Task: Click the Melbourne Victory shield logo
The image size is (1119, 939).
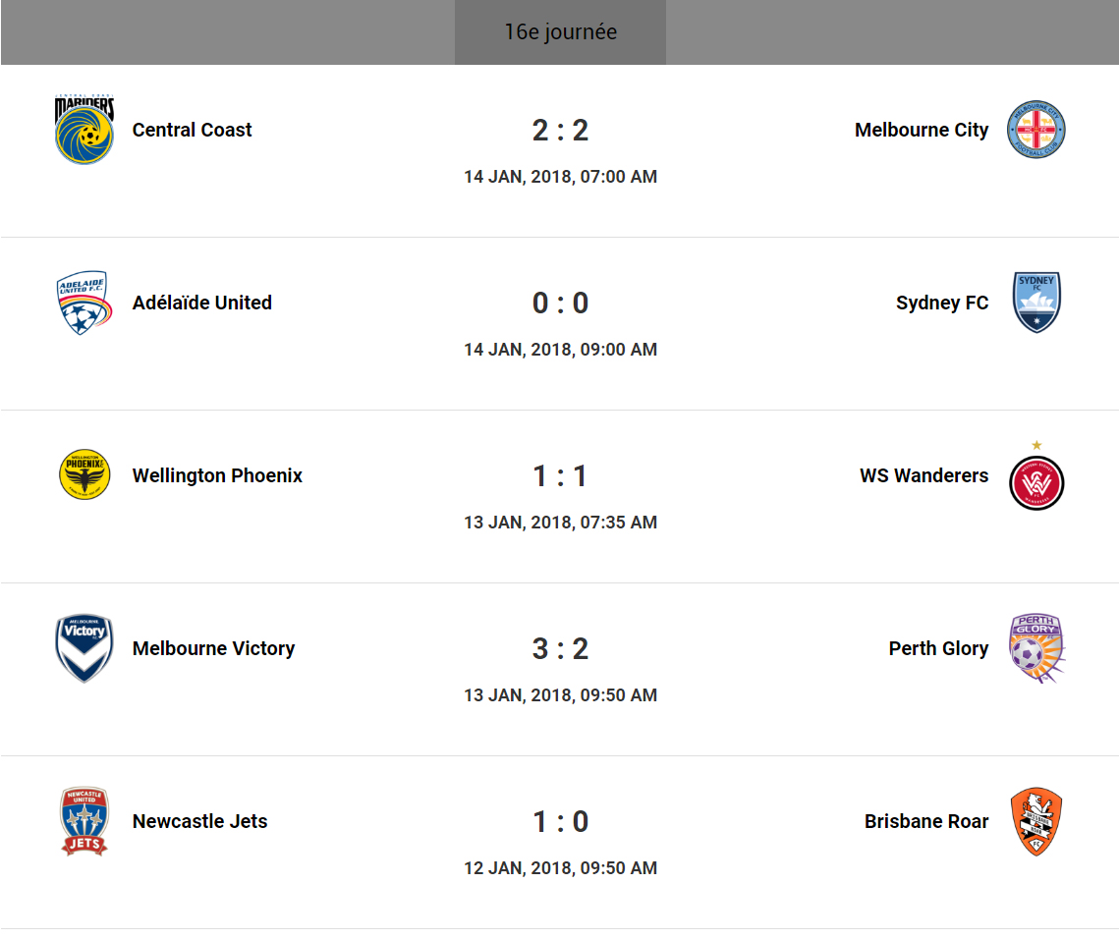Action: 84,648
